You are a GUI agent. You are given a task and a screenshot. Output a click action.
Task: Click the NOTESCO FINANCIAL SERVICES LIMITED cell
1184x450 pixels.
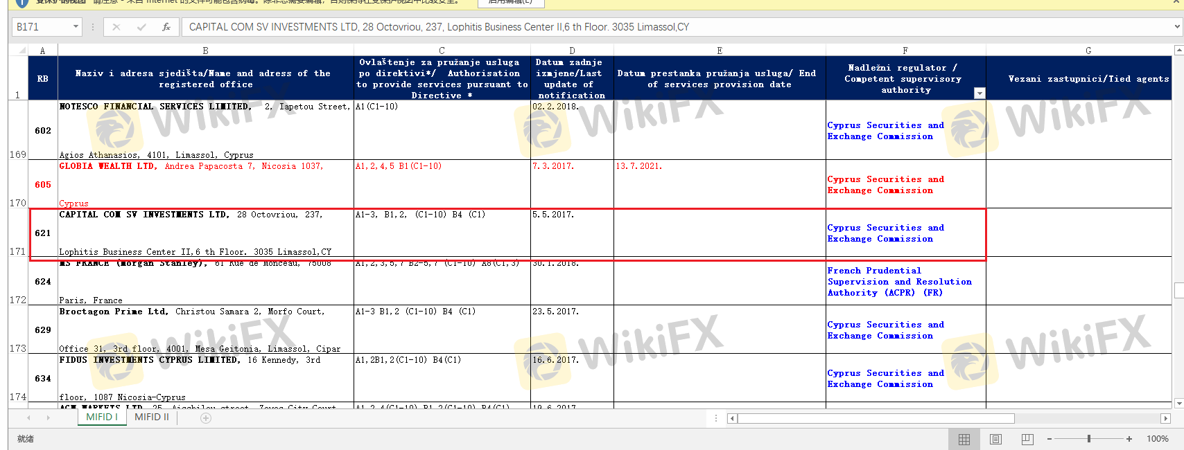[x=206, y=130]
